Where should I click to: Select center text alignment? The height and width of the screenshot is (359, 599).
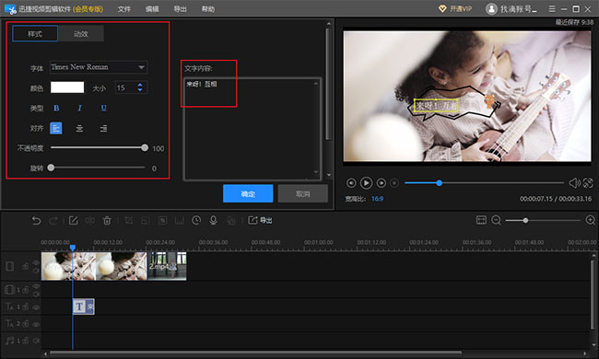pyautogui.click(x=79, y=128)
